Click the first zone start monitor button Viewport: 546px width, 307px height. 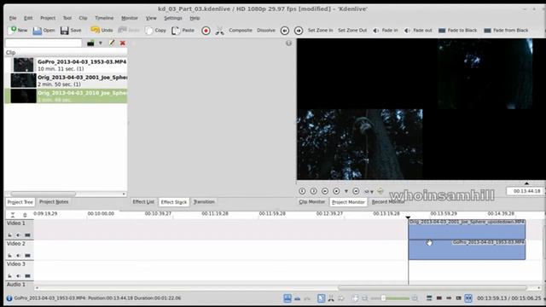(302, 191)
